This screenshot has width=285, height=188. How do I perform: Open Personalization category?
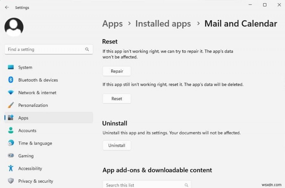[x=49, y=105]
